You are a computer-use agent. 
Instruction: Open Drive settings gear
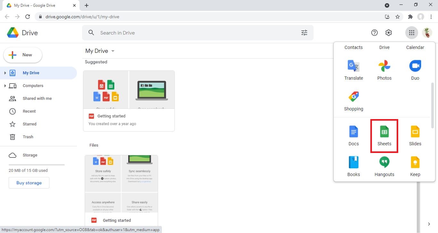[x=389, y=33]
